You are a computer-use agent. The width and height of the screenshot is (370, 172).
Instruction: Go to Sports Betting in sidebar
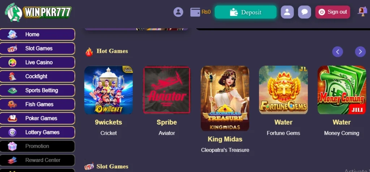click(x=38, y=90)
